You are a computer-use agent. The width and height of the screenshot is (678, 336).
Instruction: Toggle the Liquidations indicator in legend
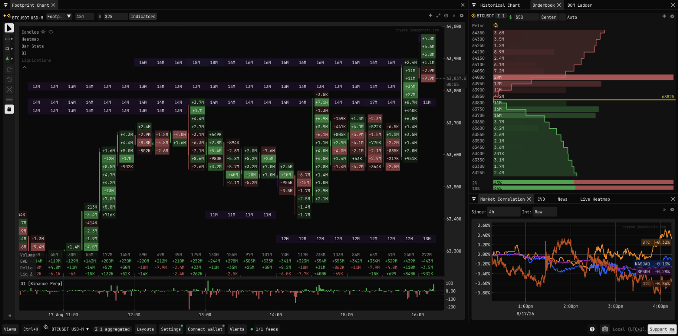click(36, 61)
